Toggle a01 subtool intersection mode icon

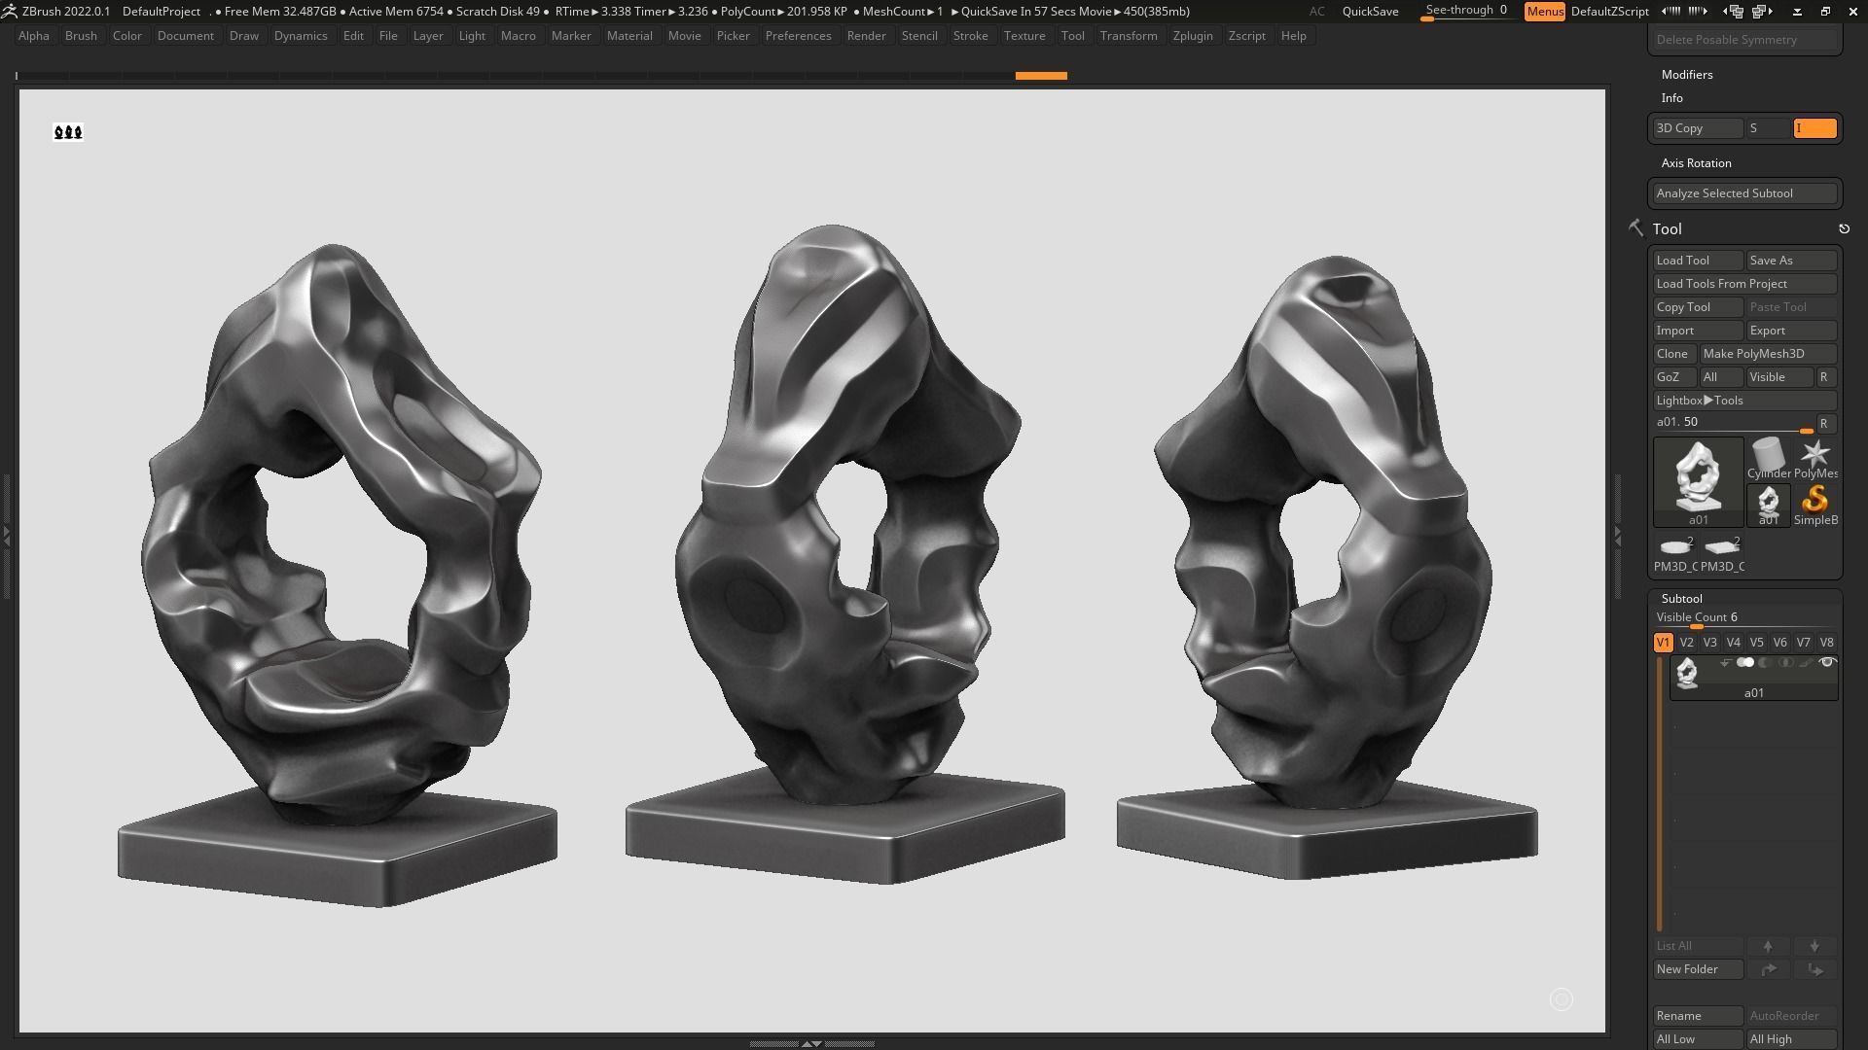pyautogui.click(x=1785, y=663)
